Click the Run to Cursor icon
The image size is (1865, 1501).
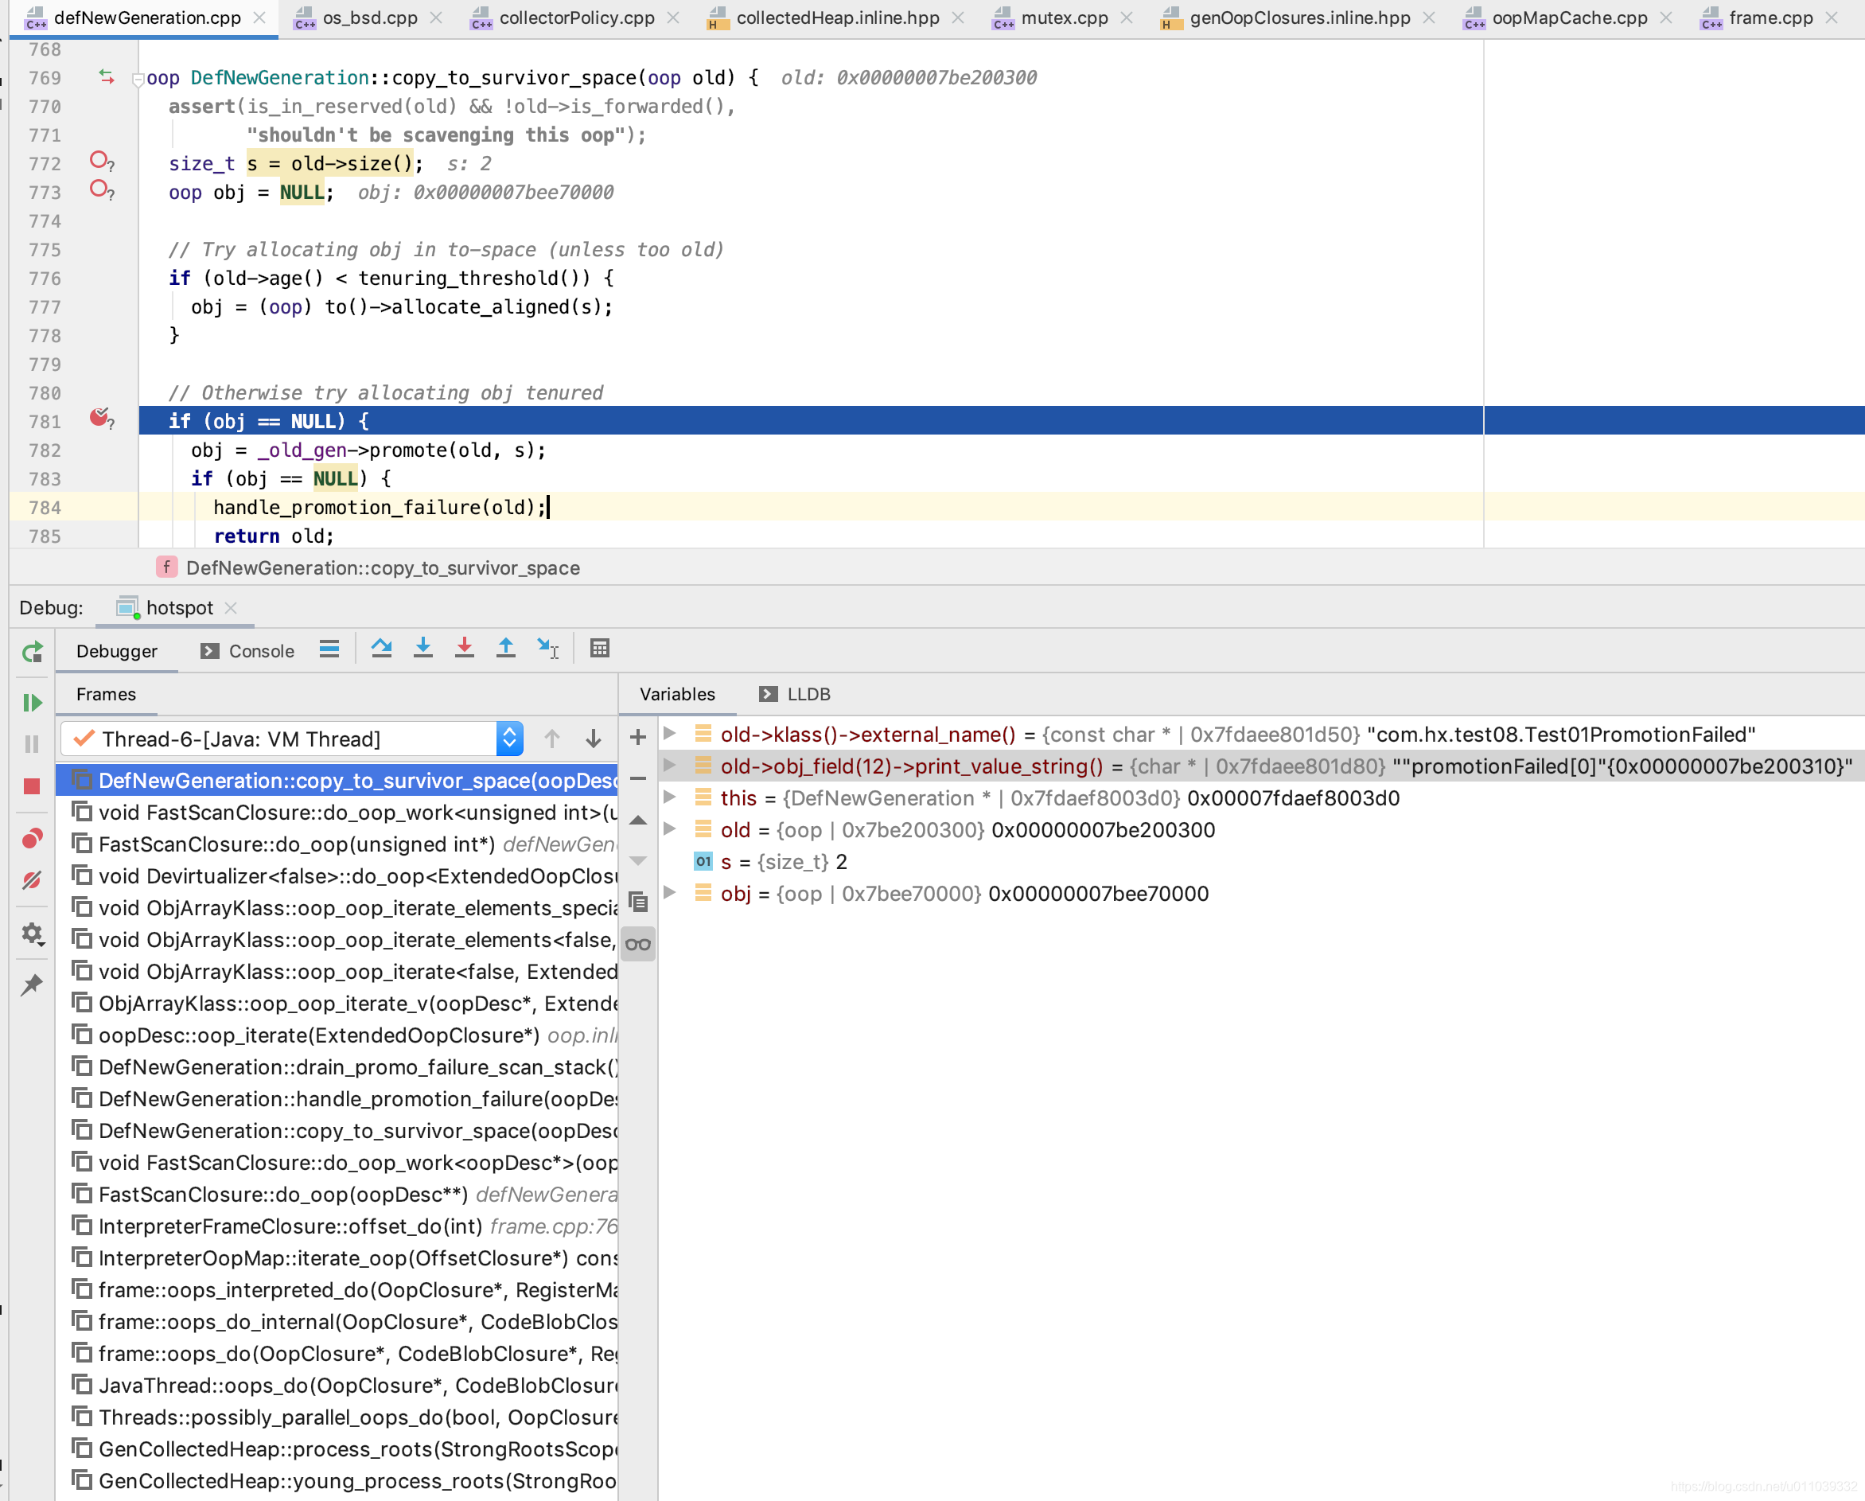pos(547,648)
